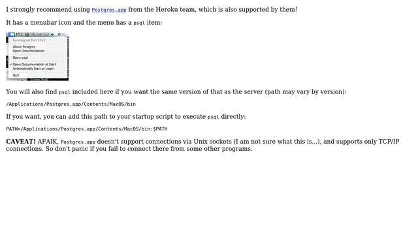Viewport: 418px width, 235px height.
Task: Click the square grid icon in menubar image
Action: 27,35
